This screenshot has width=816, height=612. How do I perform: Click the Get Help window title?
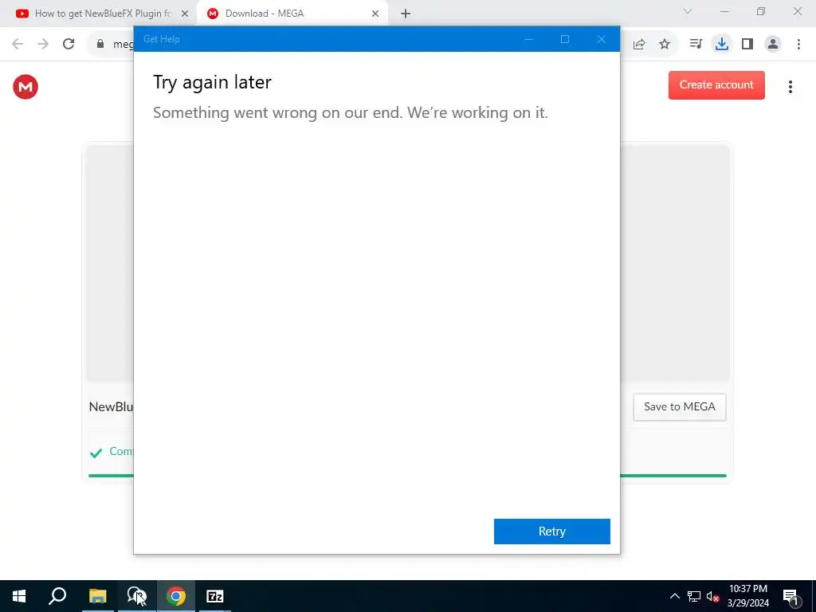161,39
